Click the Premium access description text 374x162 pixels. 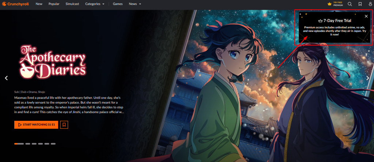[x=335, y=31]
